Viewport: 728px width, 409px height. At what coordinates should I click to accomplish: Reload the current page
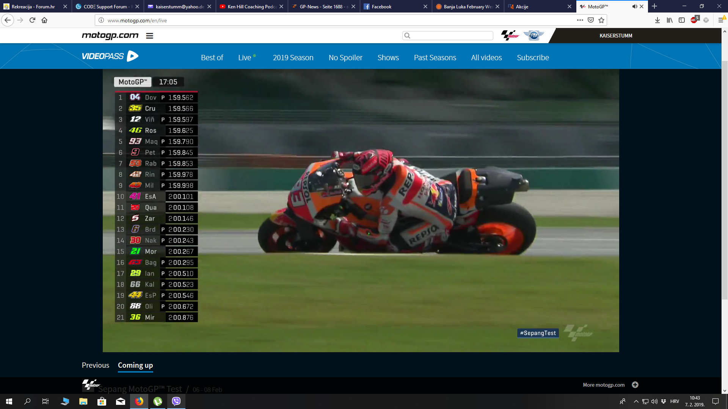click(x=32, y=20)
